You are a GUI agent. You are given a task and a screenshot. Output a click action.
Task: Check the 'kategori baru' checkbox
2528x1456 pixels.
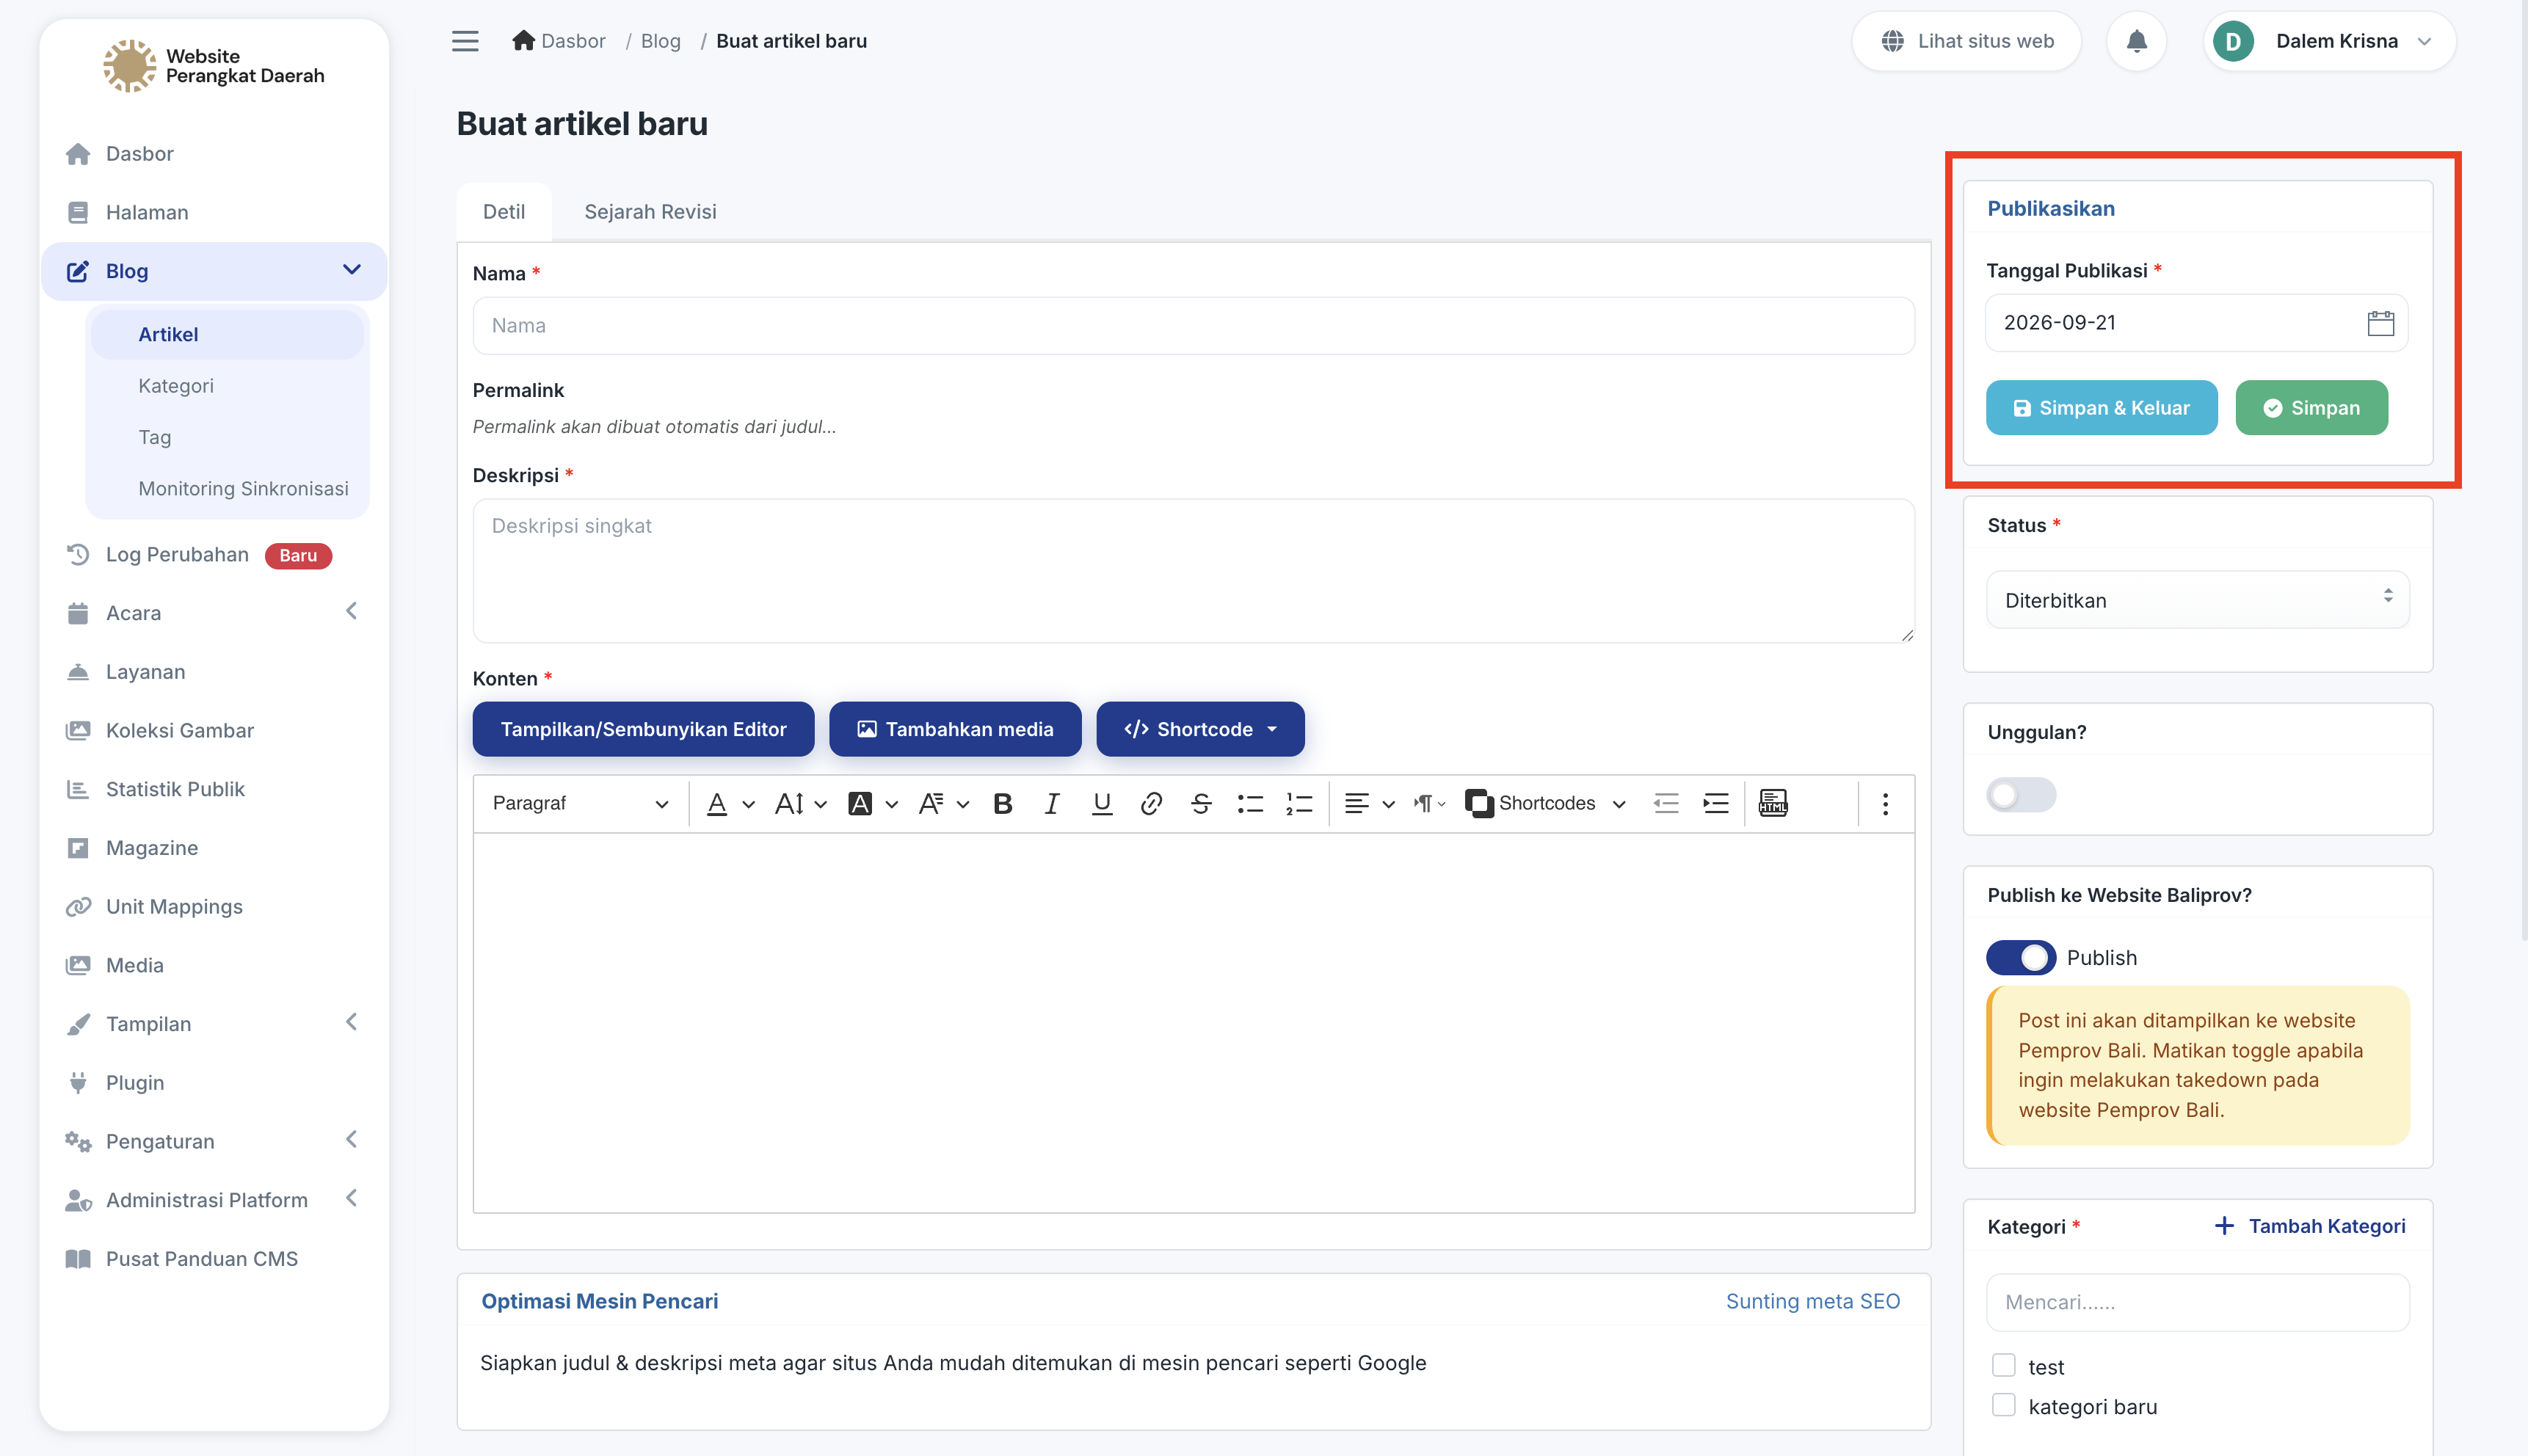point(2003,1405)
